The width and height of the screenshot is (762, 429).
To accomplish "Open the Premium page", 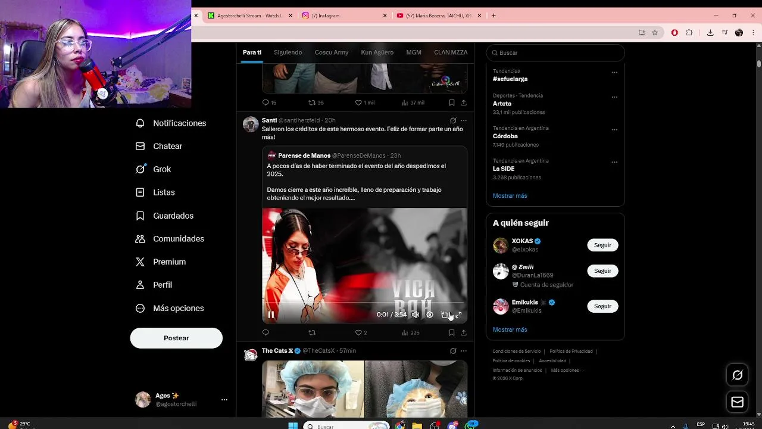I will [160, 262].
